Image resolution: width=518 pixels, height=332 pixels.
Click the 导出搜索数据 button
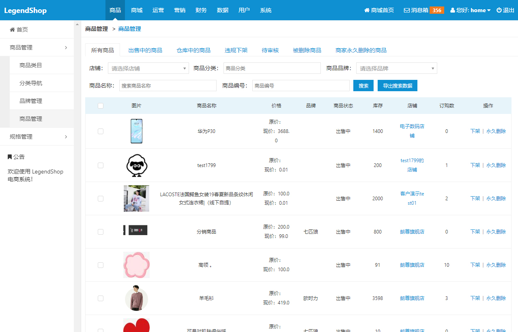(x=398, y=86)
